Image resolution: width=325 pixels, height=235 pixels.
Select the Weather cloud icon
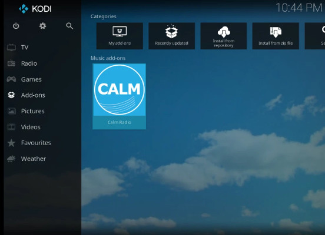11,159
